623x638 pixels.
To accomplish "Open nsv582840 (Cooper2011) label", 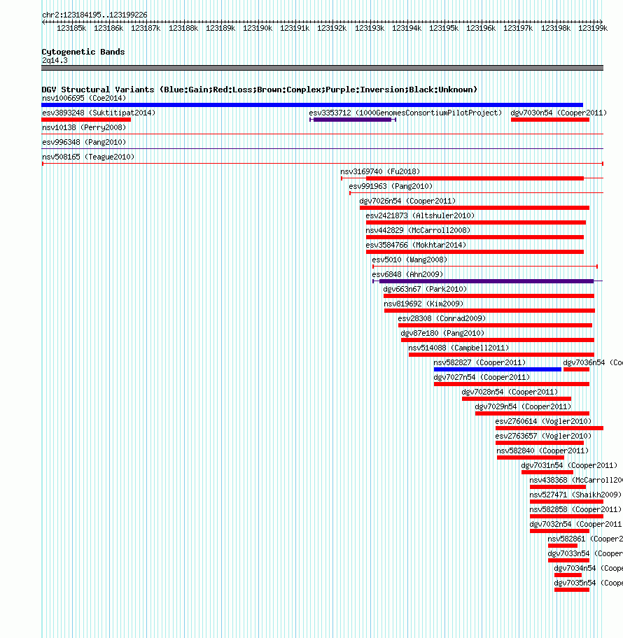I will pos(542,450).
